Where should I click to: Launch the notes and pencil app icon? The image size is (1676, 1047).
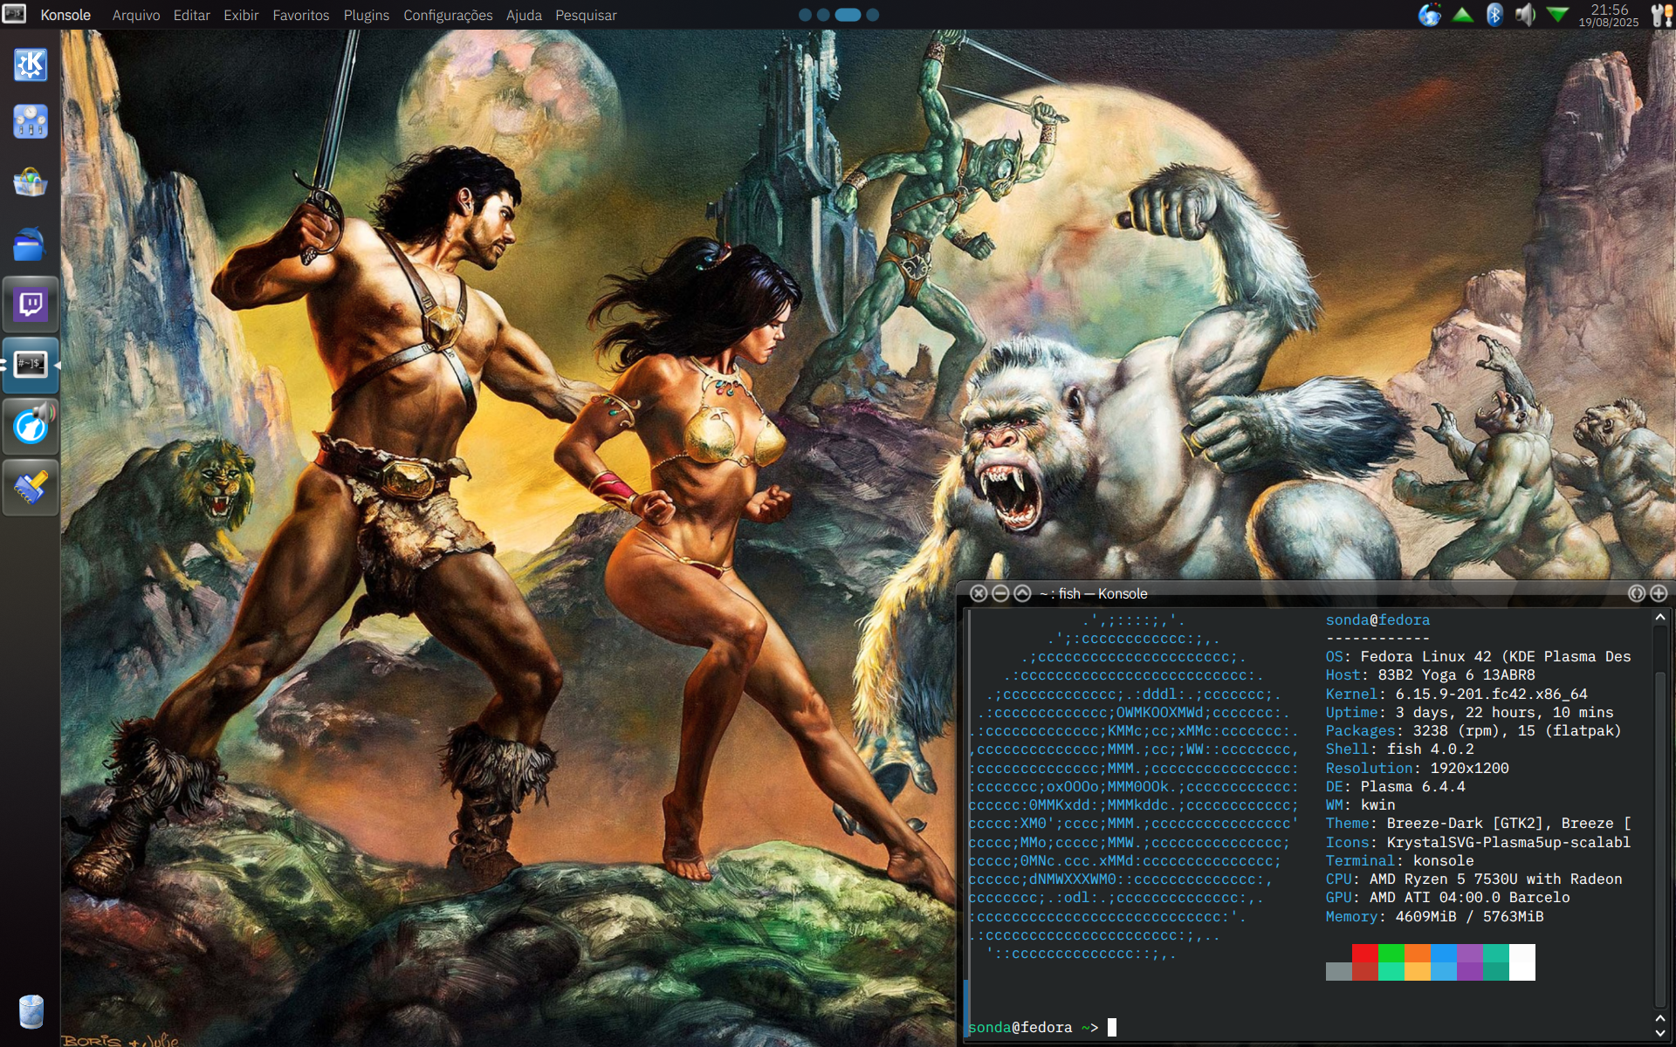31,487
